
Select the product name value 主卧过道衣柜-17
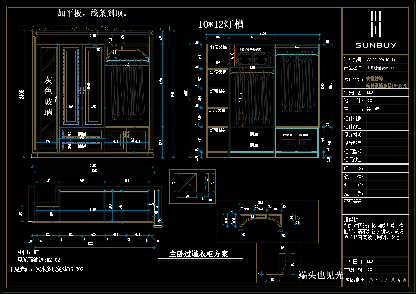tap(380, 68)
